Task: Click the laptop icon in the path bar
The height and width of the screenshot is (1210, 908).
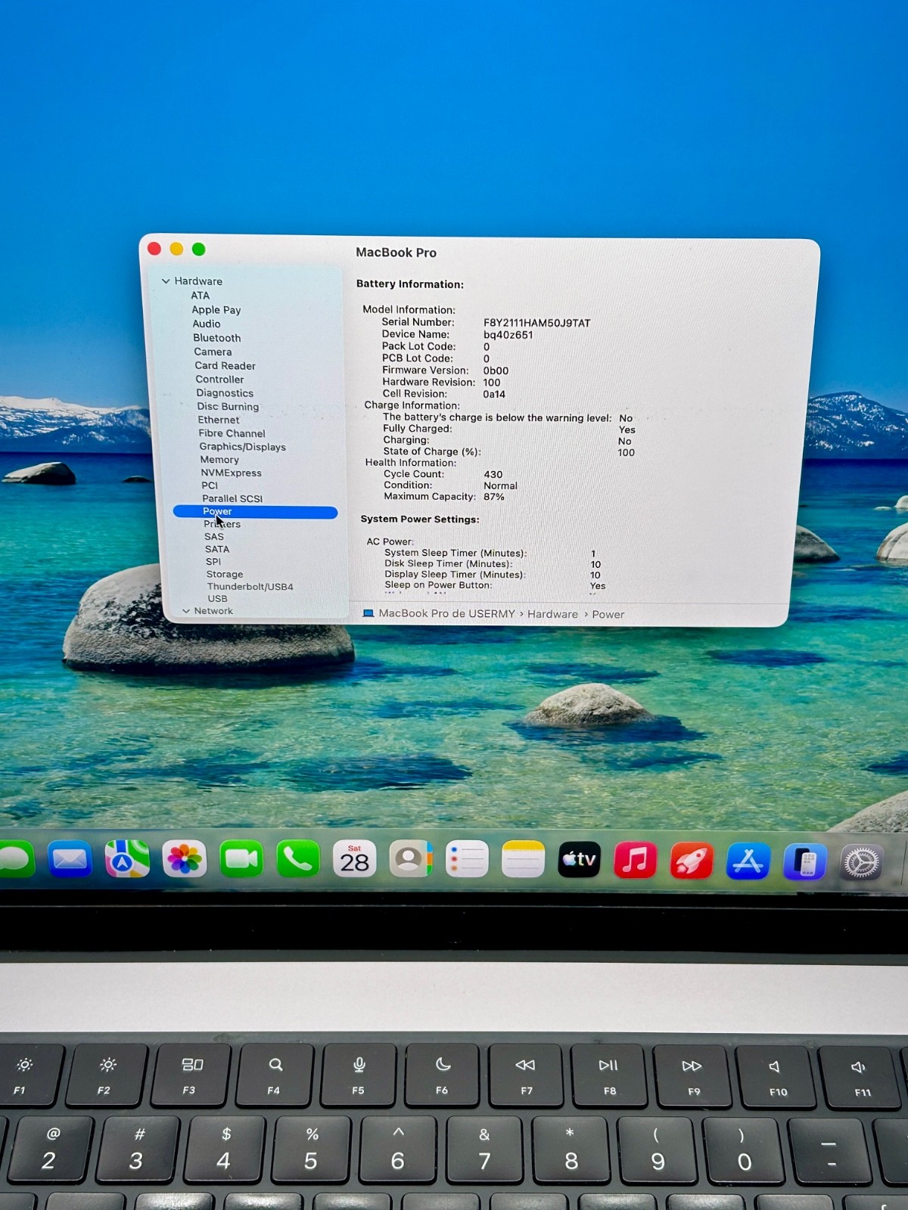Action: click(x=368, y=613)
